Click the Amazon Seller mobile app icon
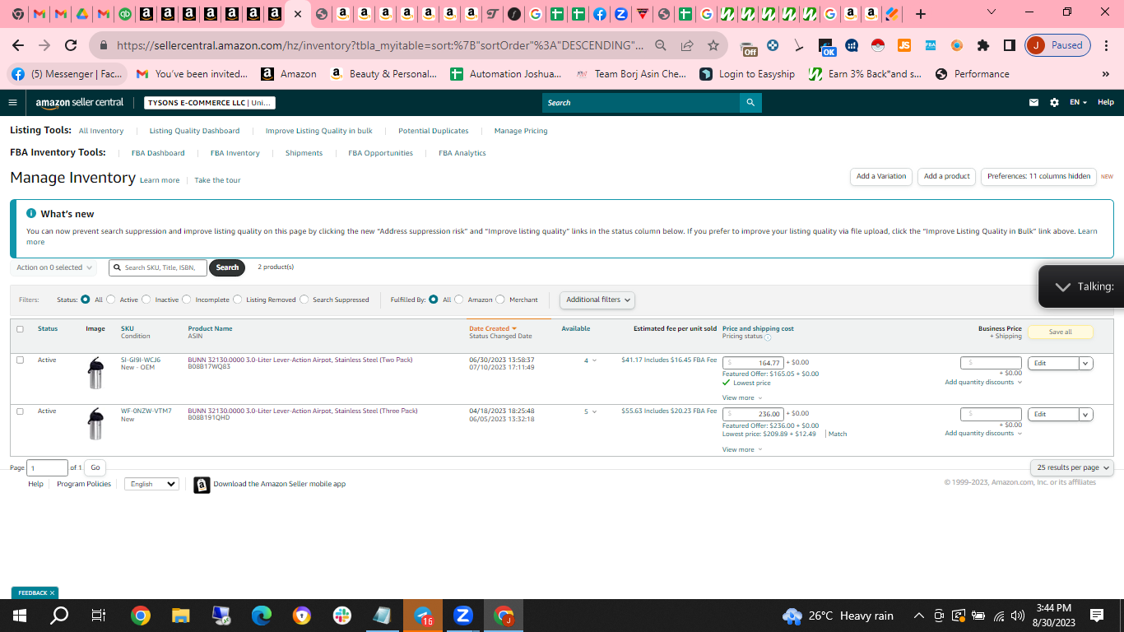Image resolution: width=1124 pixels, height=632 pixels. click(x=202, y=485)
